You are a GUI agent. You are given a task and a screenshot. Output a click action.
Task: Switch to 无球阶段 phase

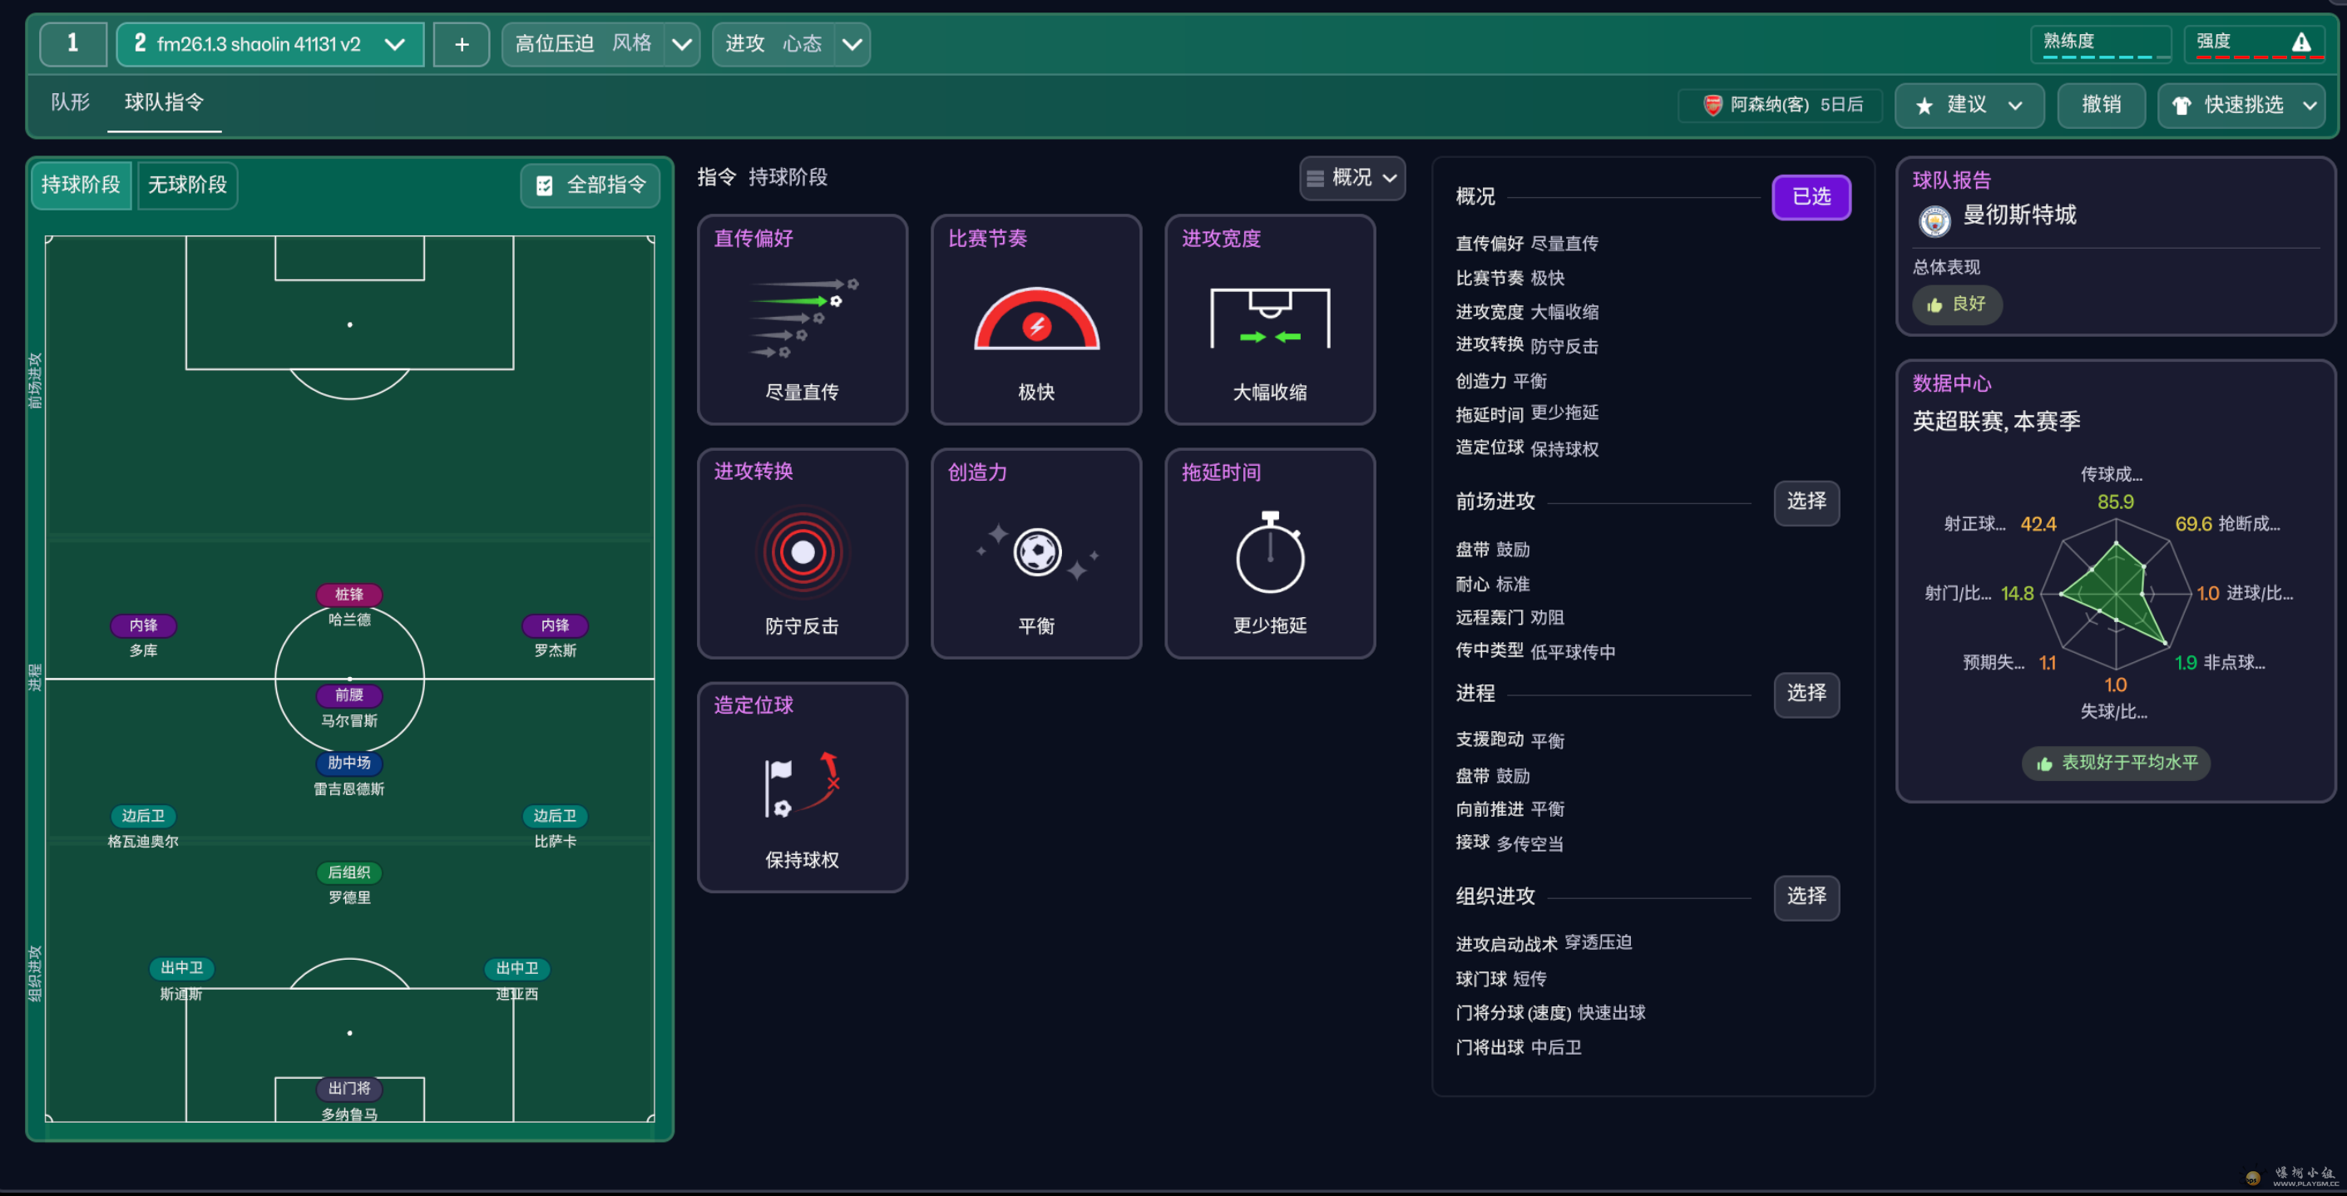[x=187, y=185]
